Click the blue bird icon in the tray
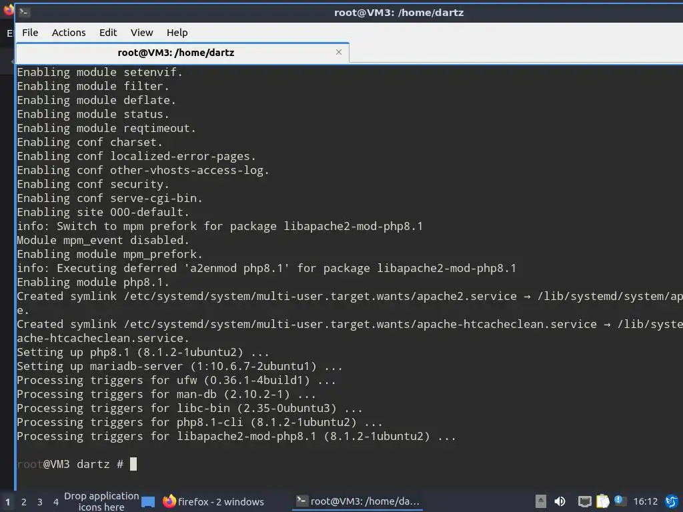 coord(672,501)
